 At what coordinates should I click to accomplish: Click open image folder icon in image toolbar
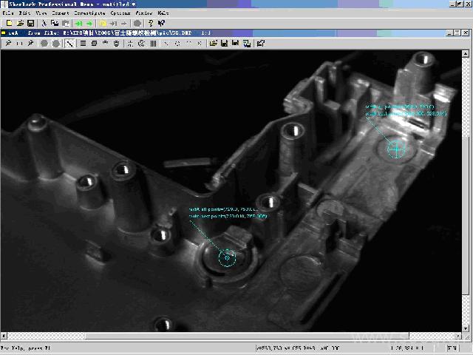[213, 44]
